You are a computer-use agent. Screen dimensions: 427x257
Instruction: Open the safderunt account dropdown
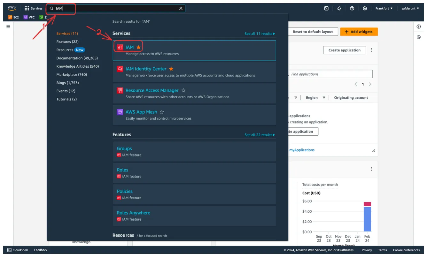coord(410,9)
